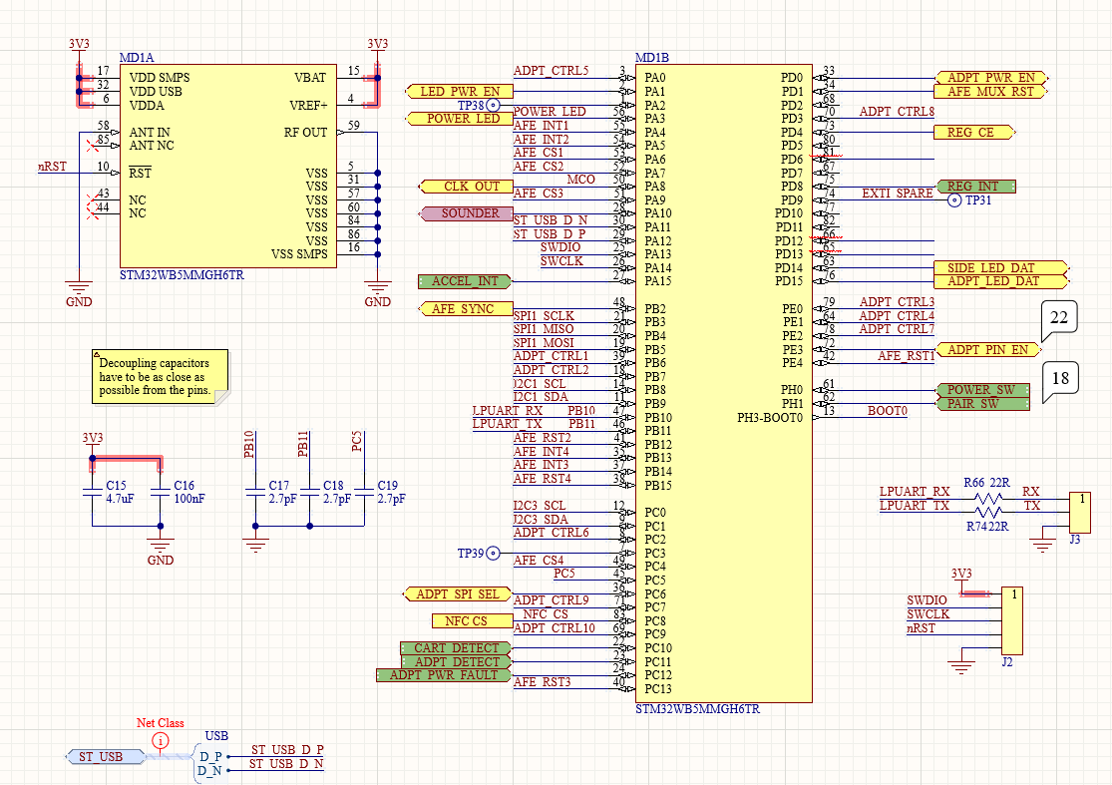The image size is (1112, 785).
Task: Open the decoupling capacitors note
Action: coord(162,377)
